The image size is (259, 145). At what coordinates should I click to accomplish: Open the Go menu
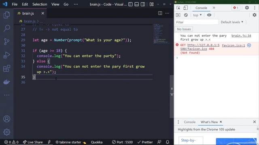pyautogui.click(x=66, y=4)
